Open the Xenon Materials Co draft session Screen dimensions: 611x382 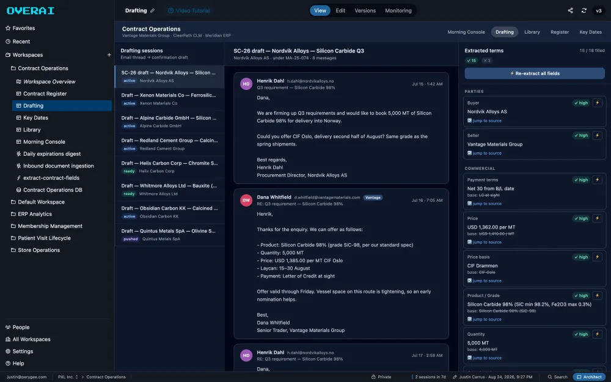(x=169, y=98)
